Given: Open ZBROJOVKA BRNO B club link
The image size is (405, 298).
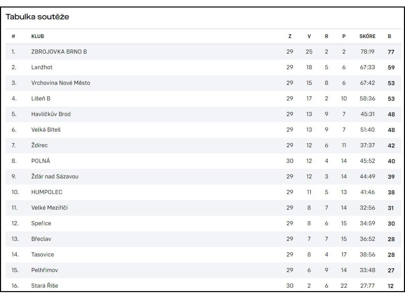Looking at the screenshot, I should pos(59,52).
